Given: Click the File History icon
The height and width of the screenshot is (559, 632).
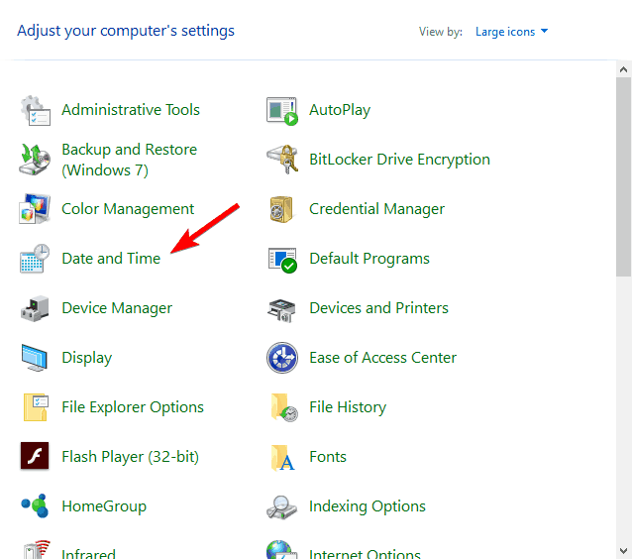Looking at the screenshot, I should pyautogui.click(x=284, y=407).
